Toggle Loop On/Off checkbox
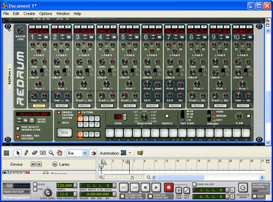The height and width of the screenshot is (202, 273). coord(194,184)
